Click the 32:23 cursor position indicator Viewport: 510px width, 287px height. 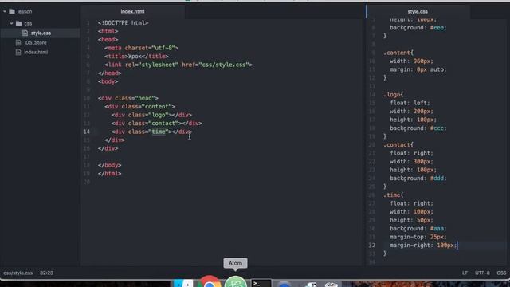click(x=46, y=273)
